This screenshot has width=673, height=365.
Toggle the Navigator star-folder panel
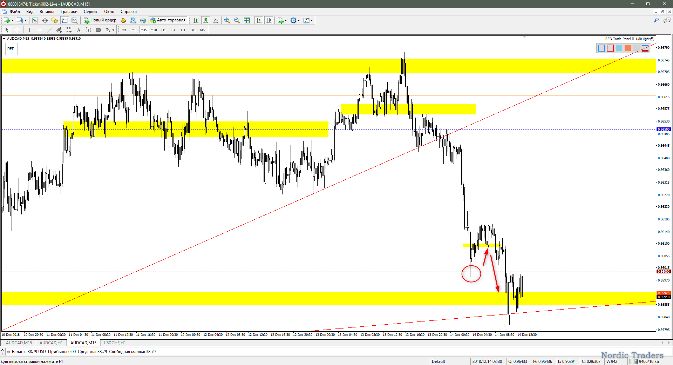(55, 20)
